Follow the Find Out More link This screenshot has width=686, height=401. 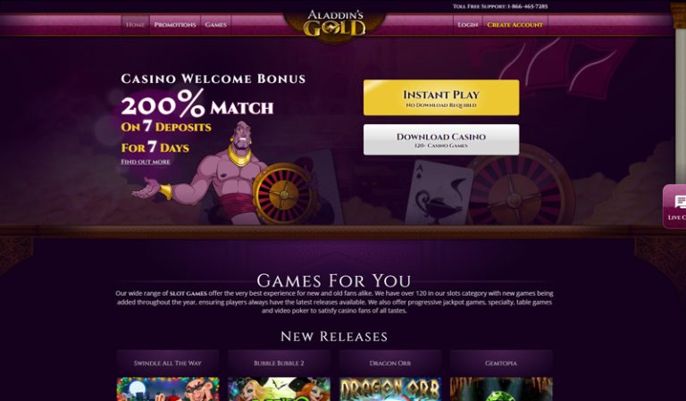point(146,162)
